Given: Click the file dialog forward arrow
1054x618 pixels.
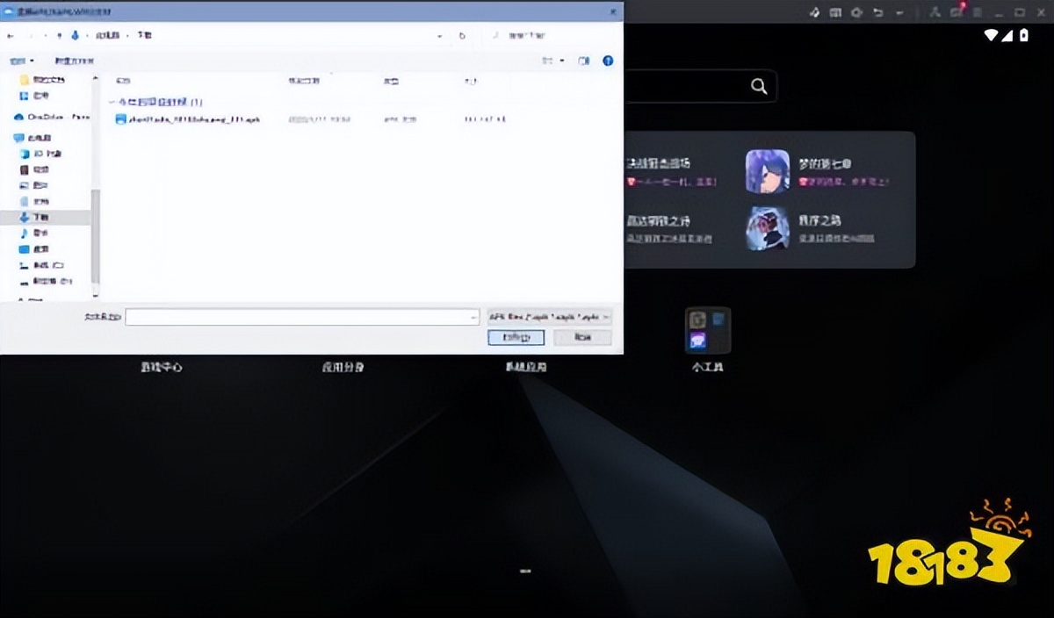Looking at the screenshot, I should point(32,35).
